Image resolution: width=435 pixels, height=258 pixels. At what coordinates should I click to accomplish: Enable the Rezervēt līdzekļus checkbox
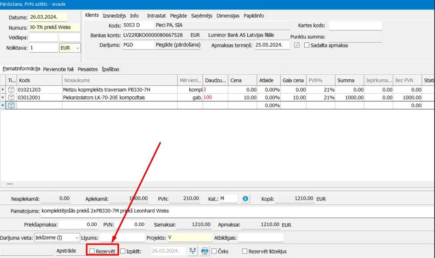(245, 251)
